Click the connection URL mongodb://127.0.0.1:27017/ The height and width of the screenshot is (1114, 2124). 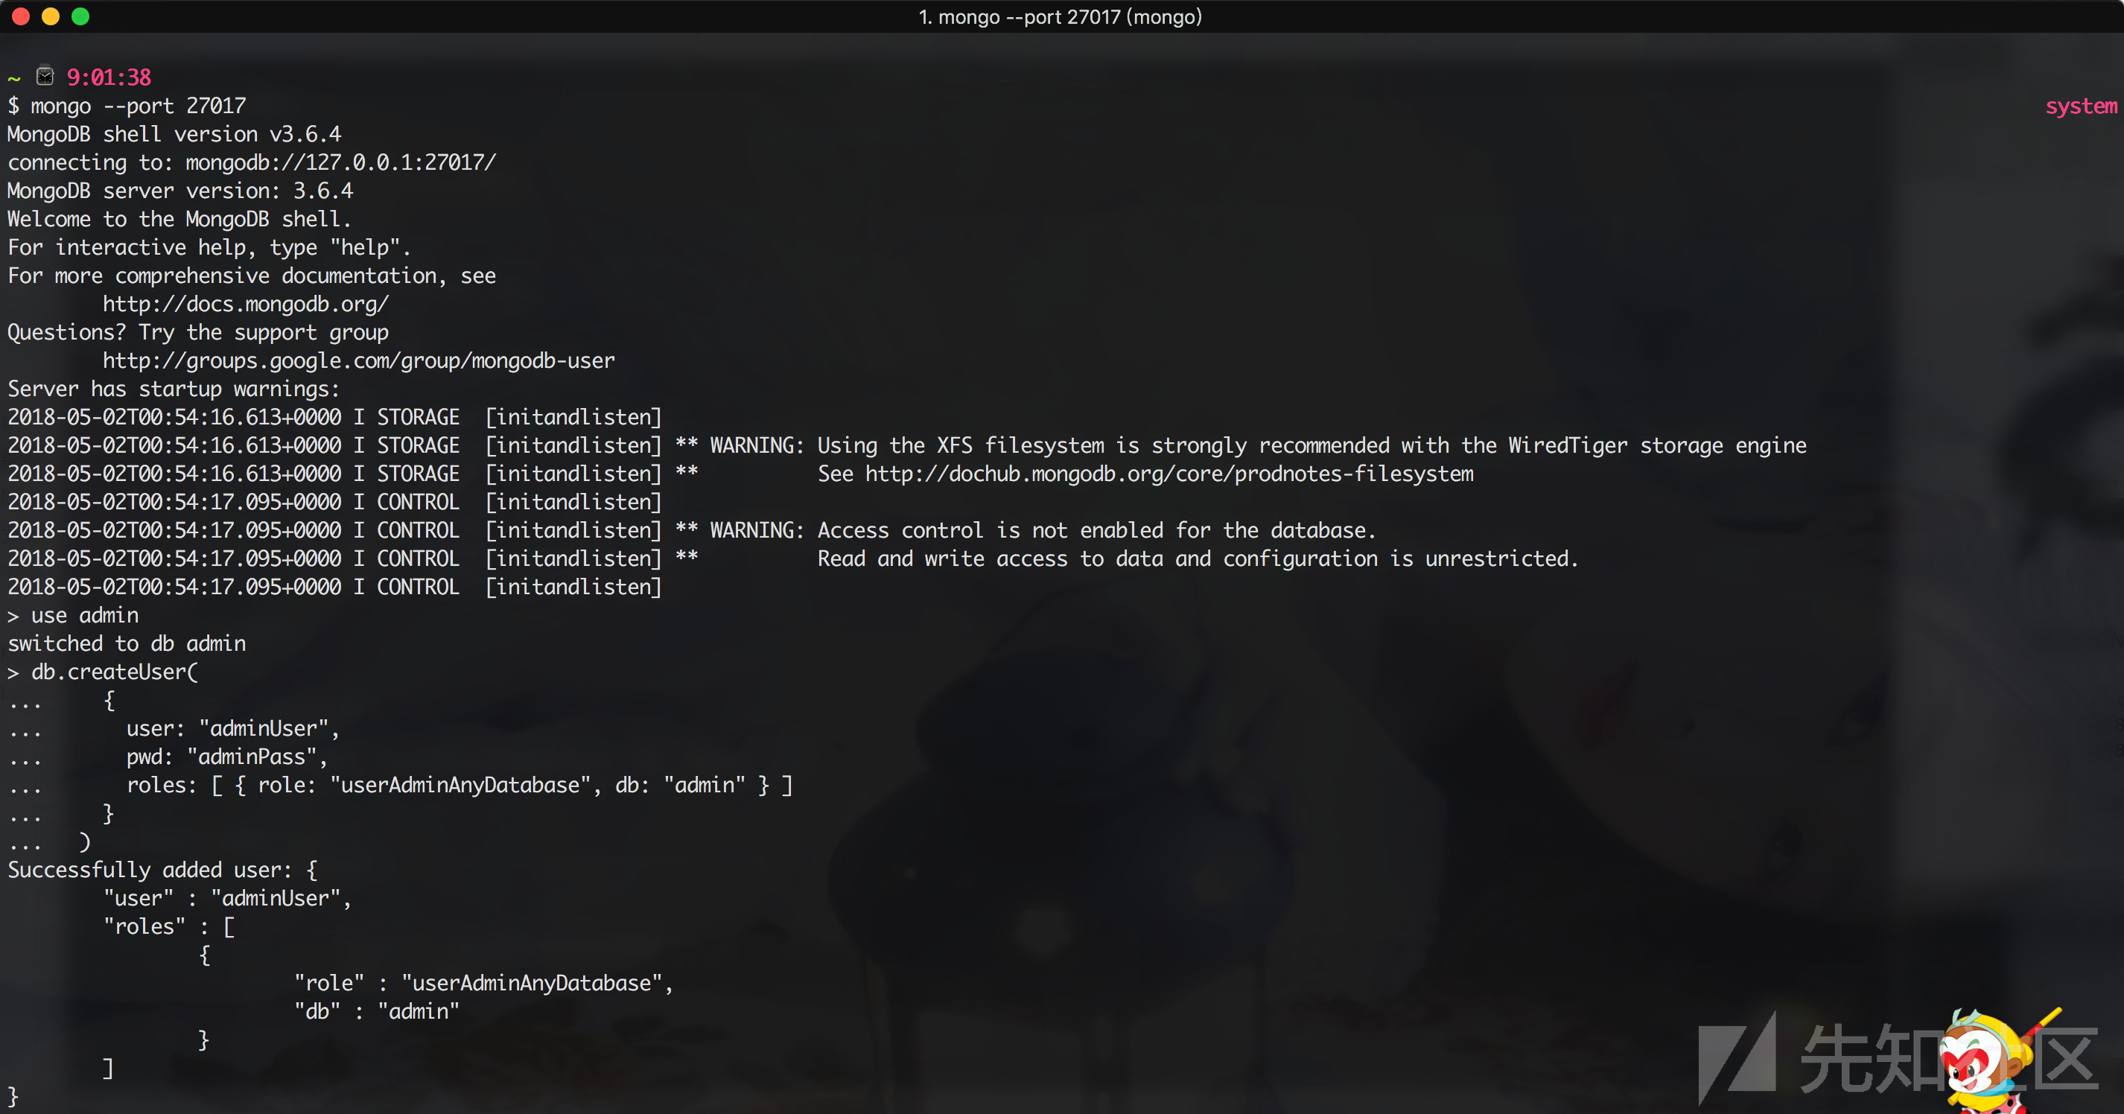click(x=341, y=162)
